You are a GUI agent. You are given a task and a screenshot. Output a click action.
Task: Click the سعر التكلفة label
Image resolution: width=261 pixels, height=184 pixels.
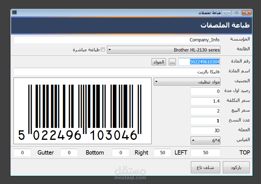[238, 101]
